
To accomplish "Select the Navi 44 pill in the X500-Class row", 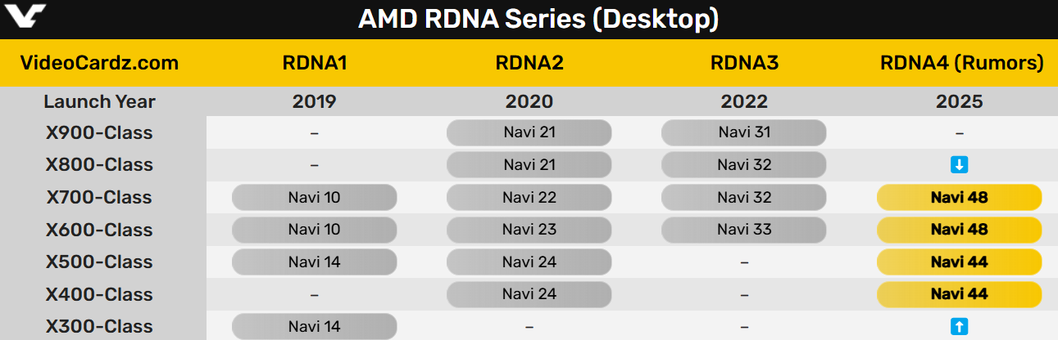I will 959,262.
